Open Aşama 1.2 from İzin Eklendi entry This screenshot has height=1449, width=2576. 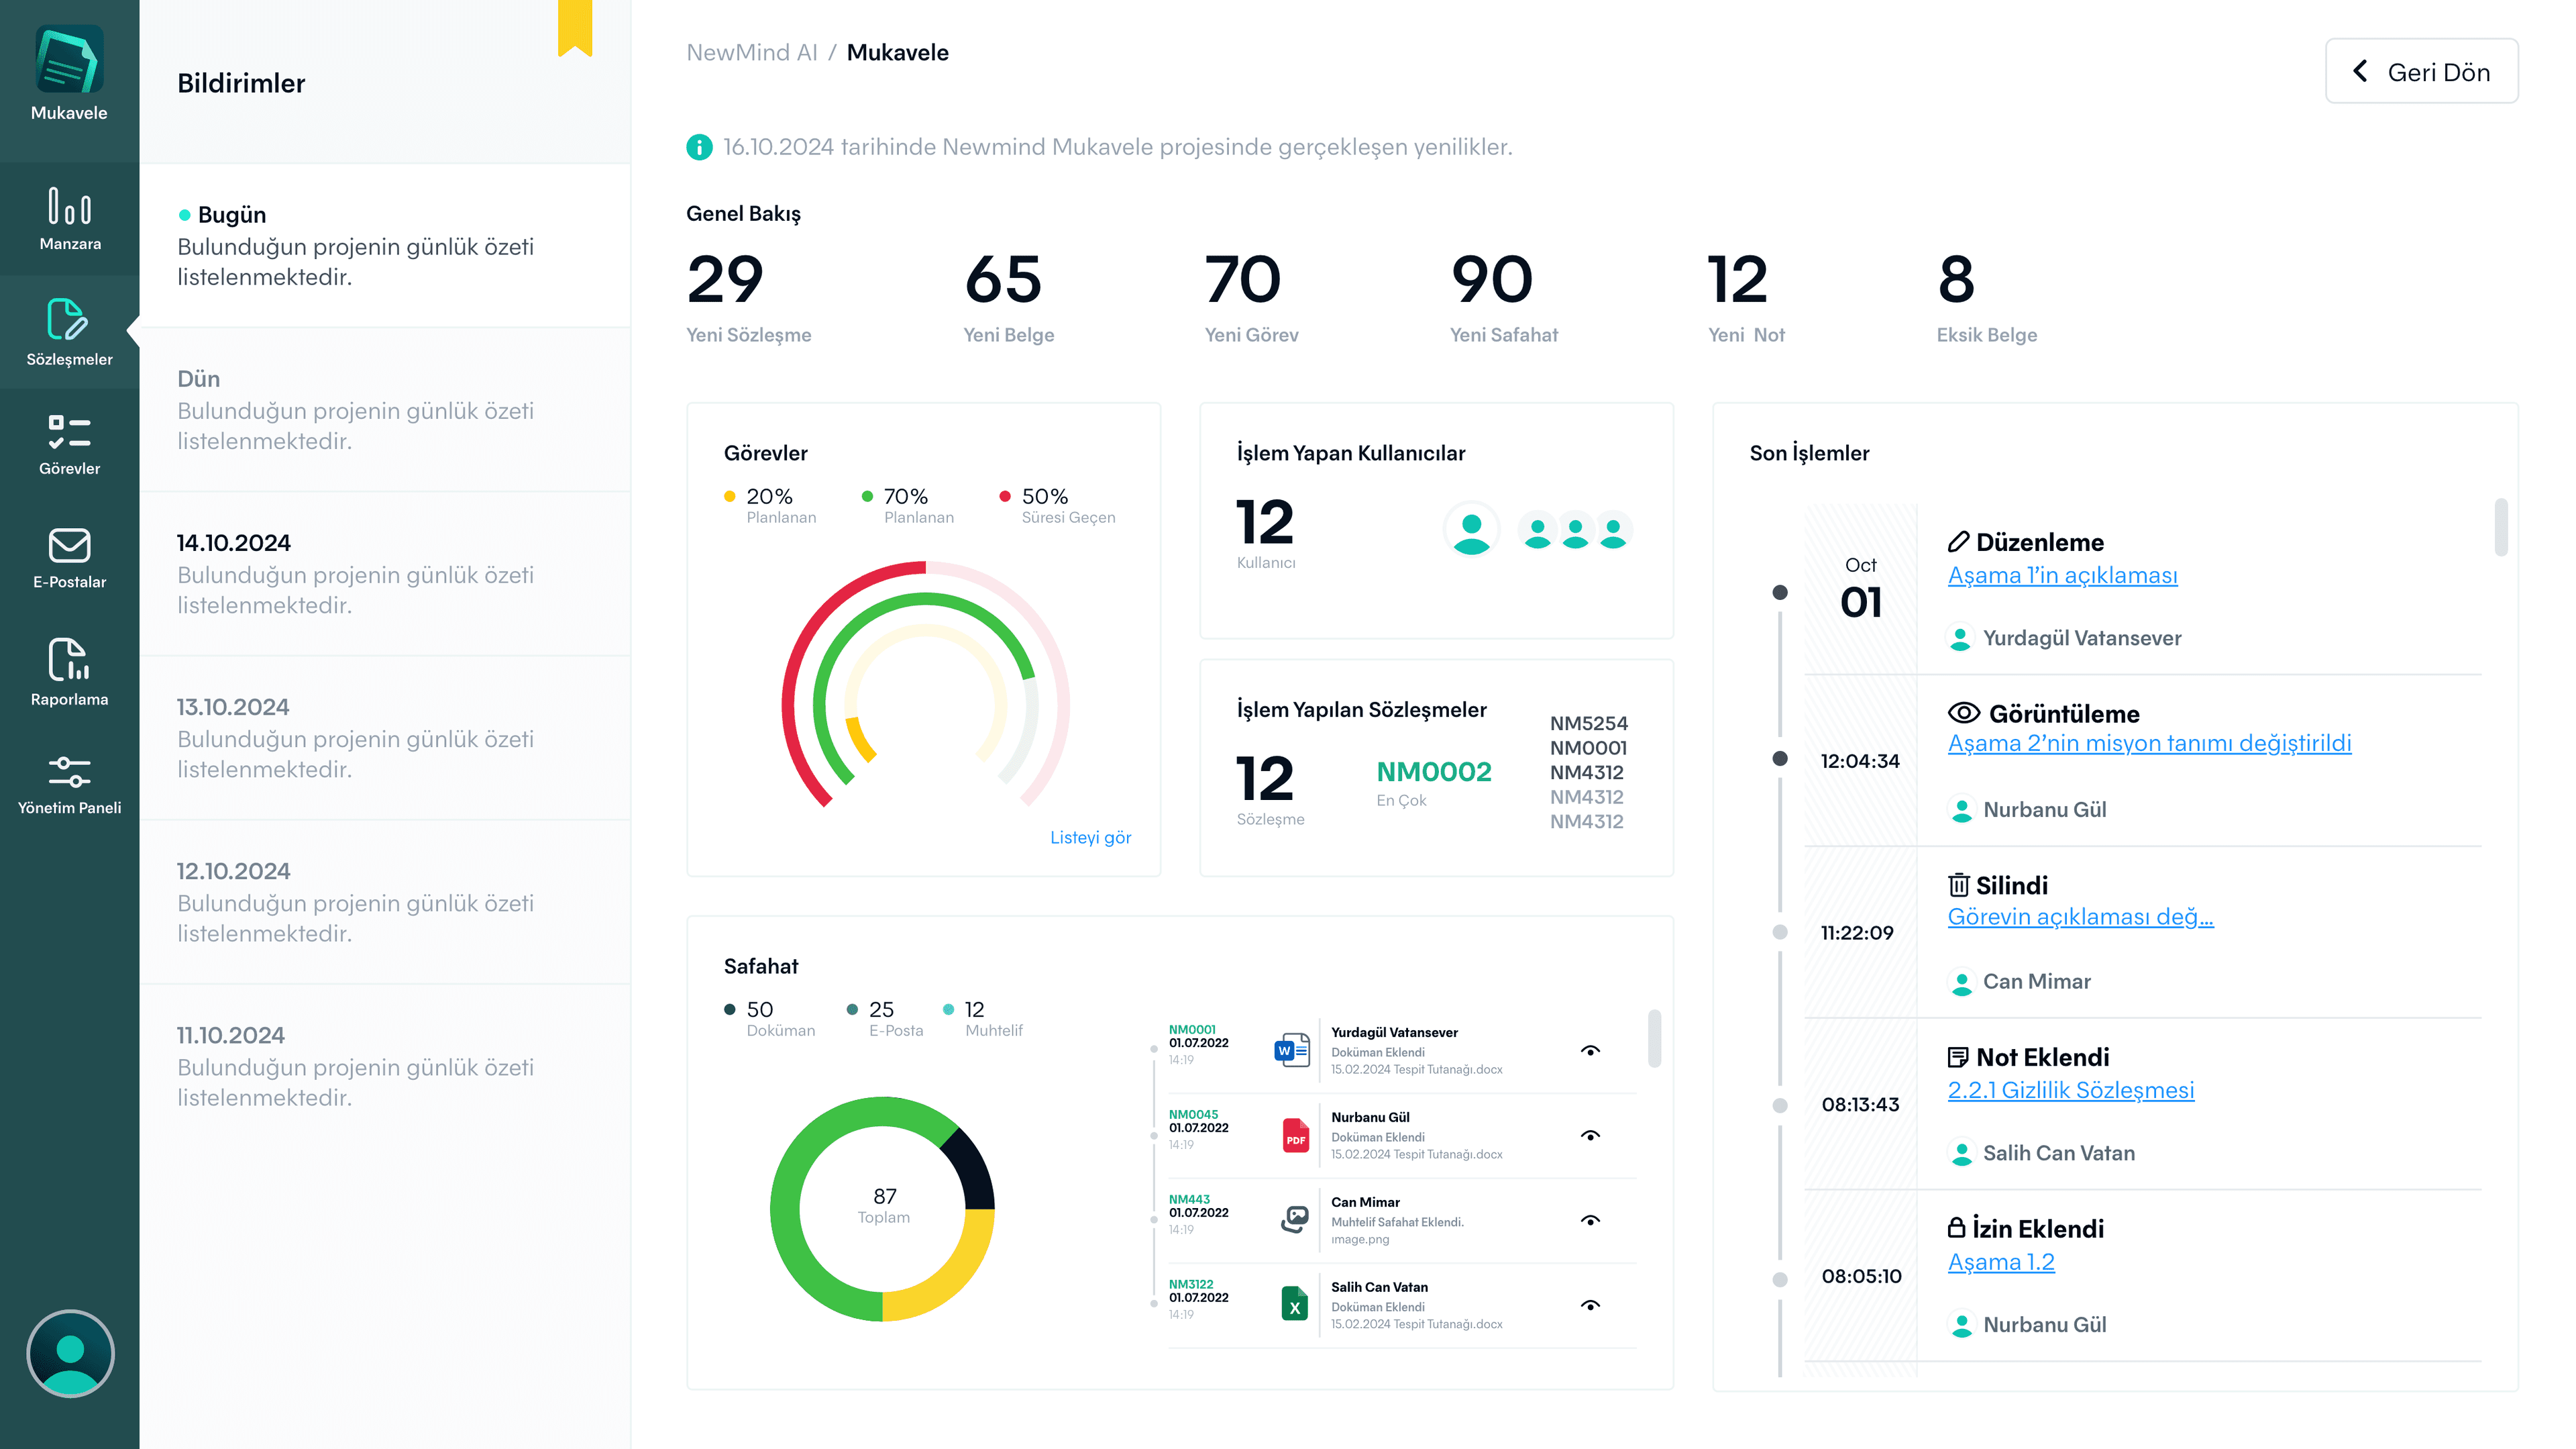[x=2001, y=1262]
